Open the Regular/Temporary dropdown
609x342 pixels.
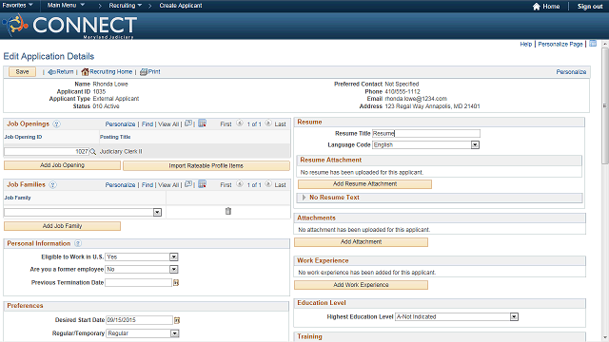point(175,333)
